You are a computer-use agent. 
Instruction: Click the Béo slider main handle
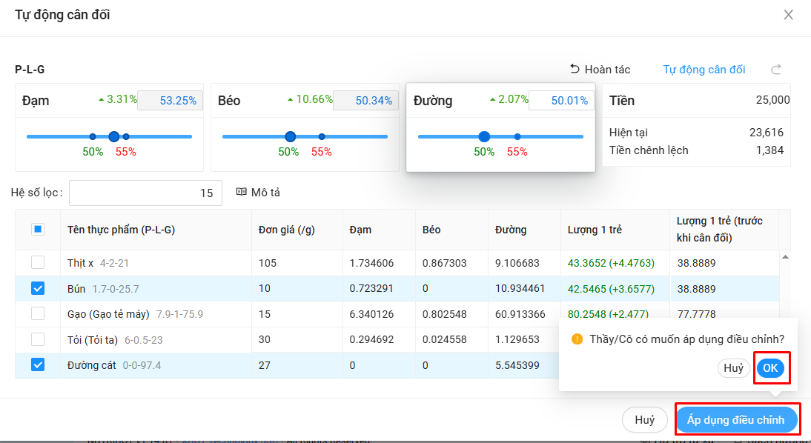(x=290, y=136)
